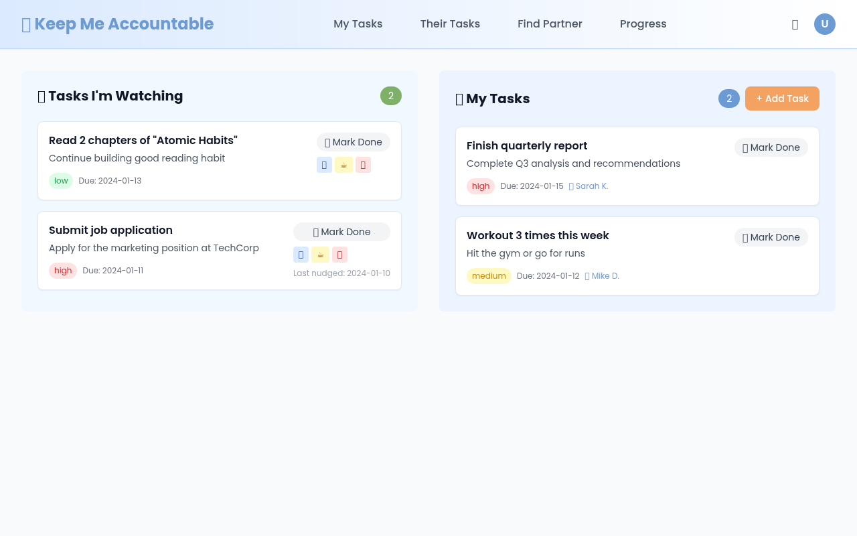This screenshot has height=536, width=857.
Task: Open notifications from the bell icon
Action: click(x=795, y=24)
